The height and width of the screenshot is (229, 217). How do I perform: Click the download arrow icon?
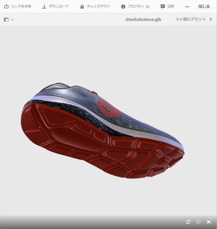click(44, 6)
